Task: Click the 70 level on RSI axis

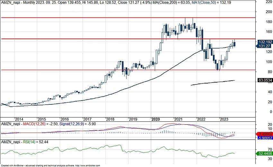Action: [270, 149]
